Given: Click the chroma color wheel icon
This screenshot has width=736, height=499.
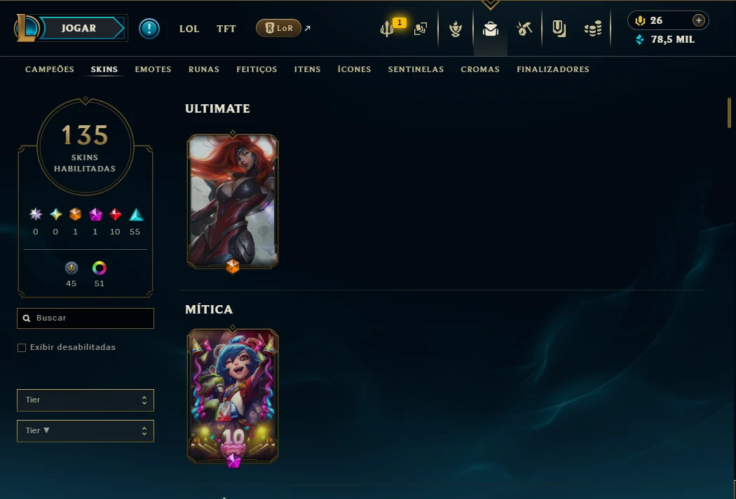Looking at the screenshot, I should point(99,268).
